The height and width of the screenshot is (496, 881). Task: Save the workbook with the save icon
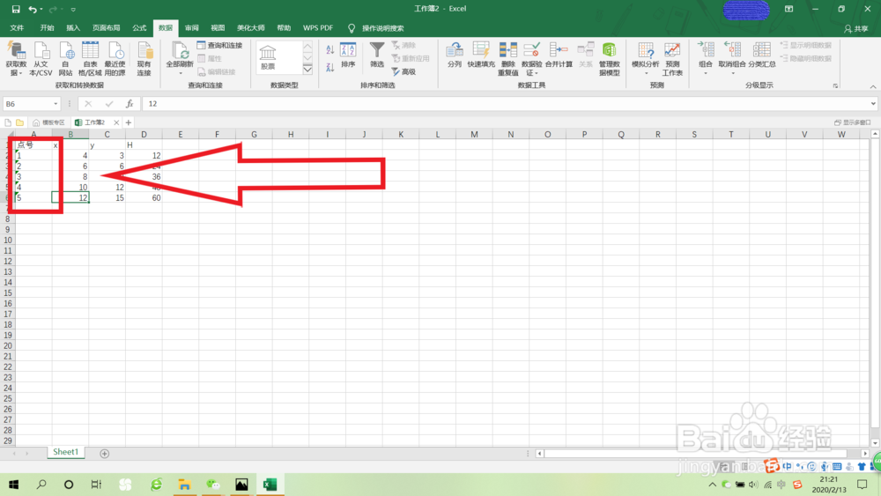point(16,9)
